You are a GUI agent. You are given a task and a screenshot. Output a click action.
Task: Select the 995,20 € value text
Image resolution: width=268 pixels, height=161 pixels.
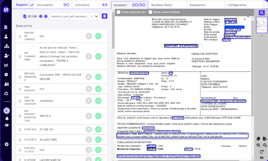tap(45, 116)
